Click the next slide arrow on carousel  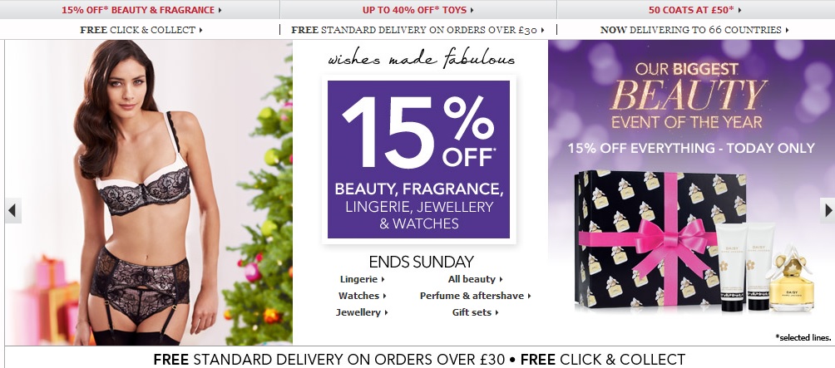coord(827,211)
